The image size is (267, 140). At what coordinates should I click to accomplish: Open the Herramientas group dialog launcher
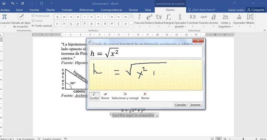tap(51, 31)
